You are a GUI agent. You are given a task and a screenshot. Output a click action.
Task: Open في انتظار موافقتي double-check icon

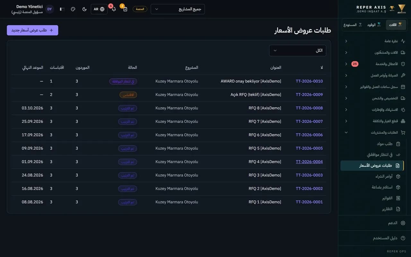click(x=398, y=155)
